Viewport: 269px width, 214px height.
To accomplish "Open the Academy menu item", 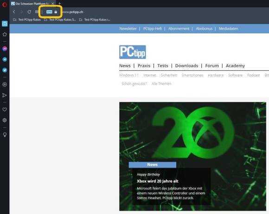I will tap(236, 66).
